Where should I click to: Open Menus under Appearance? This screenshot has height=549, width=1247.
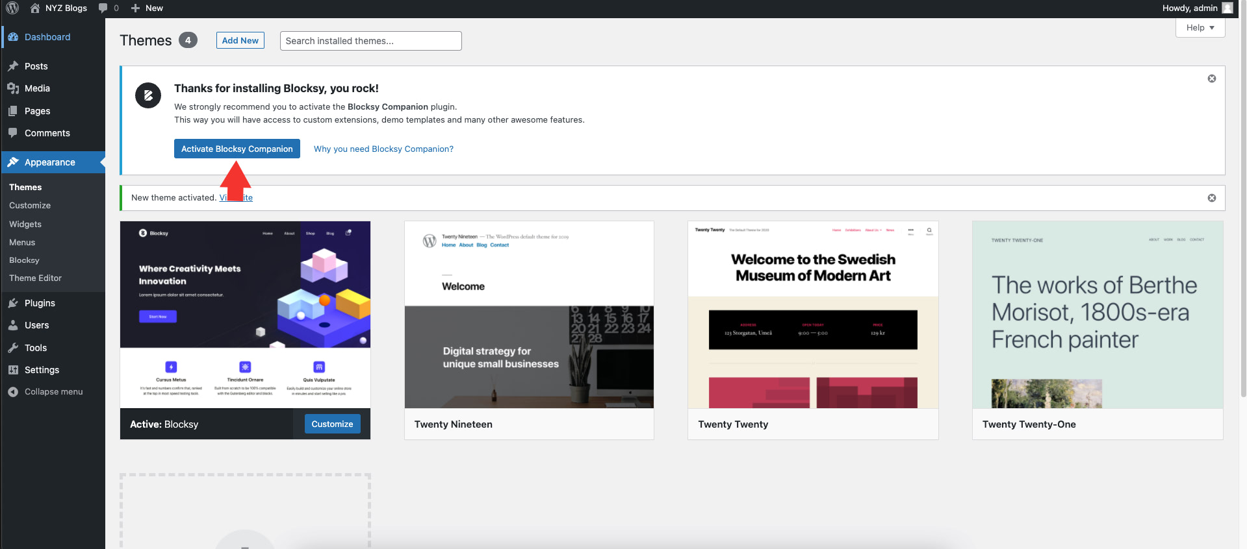click(x=22, y=242)
